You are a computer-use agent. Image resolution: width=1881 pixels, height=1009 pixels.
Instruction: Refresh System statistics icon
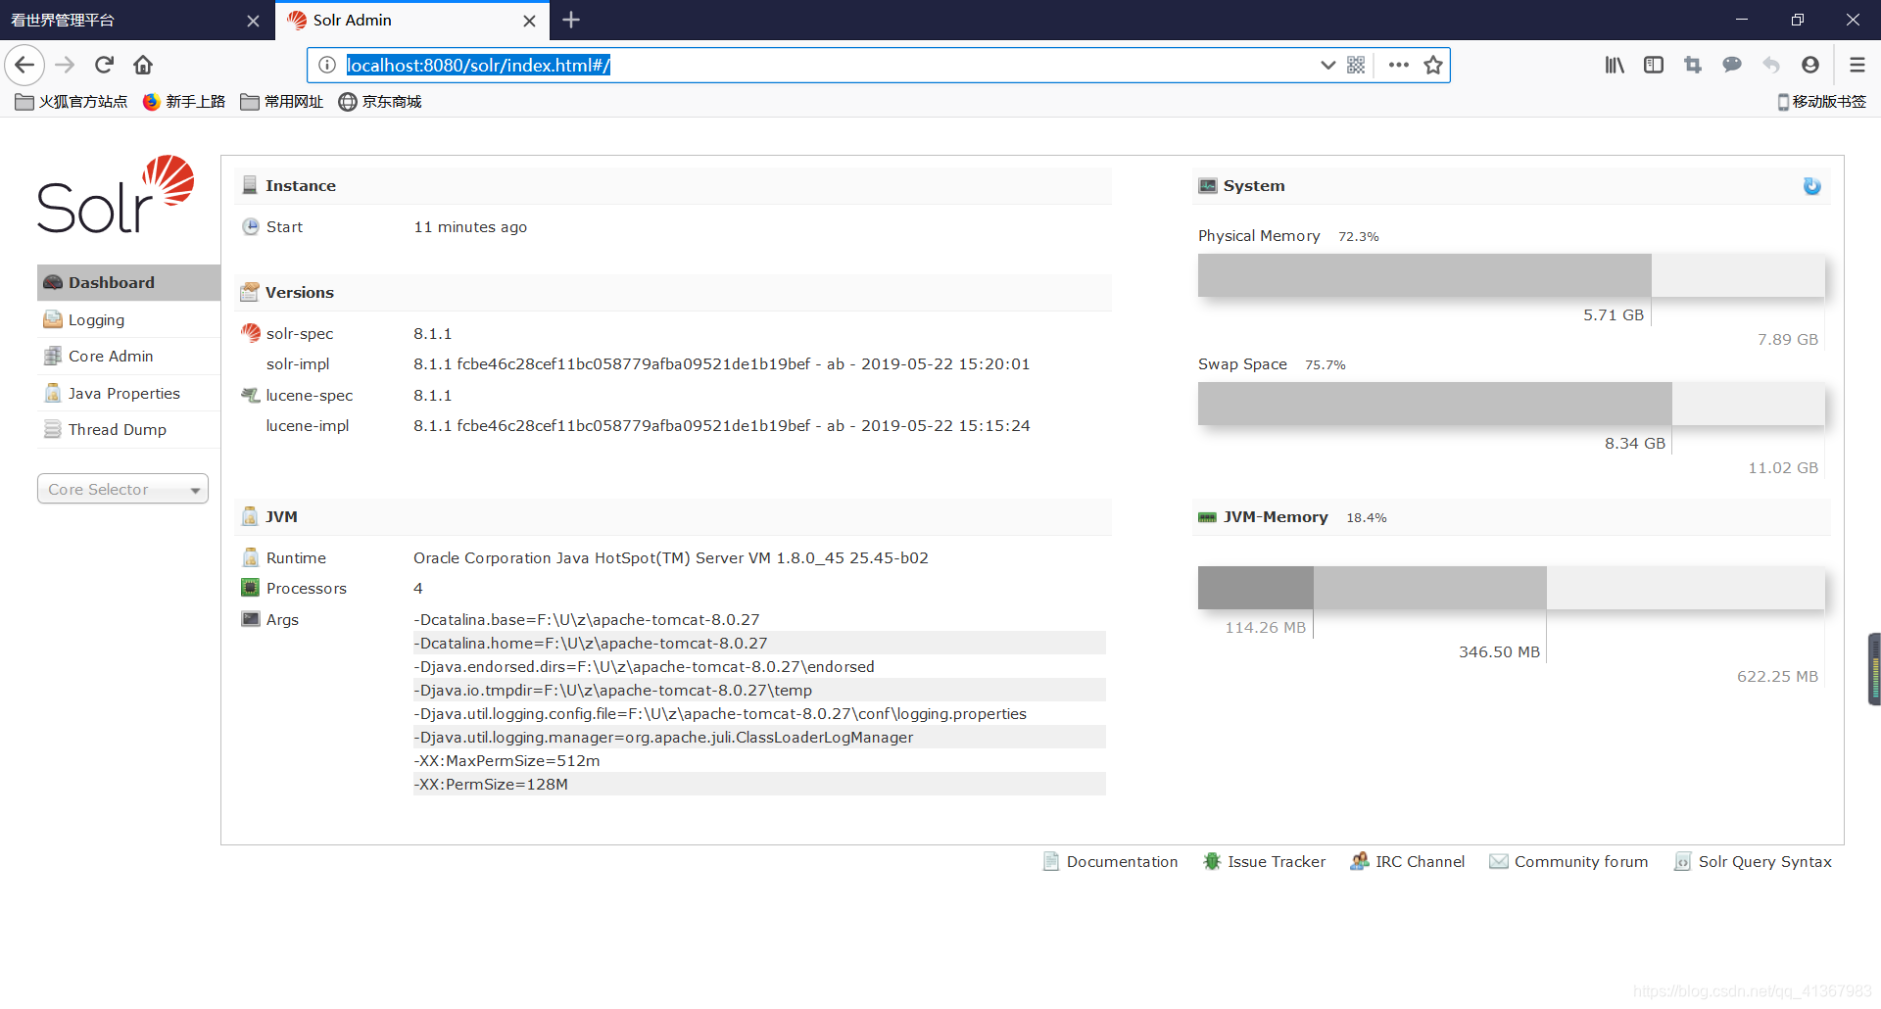pyautogui.click(x=1811, y=186)
